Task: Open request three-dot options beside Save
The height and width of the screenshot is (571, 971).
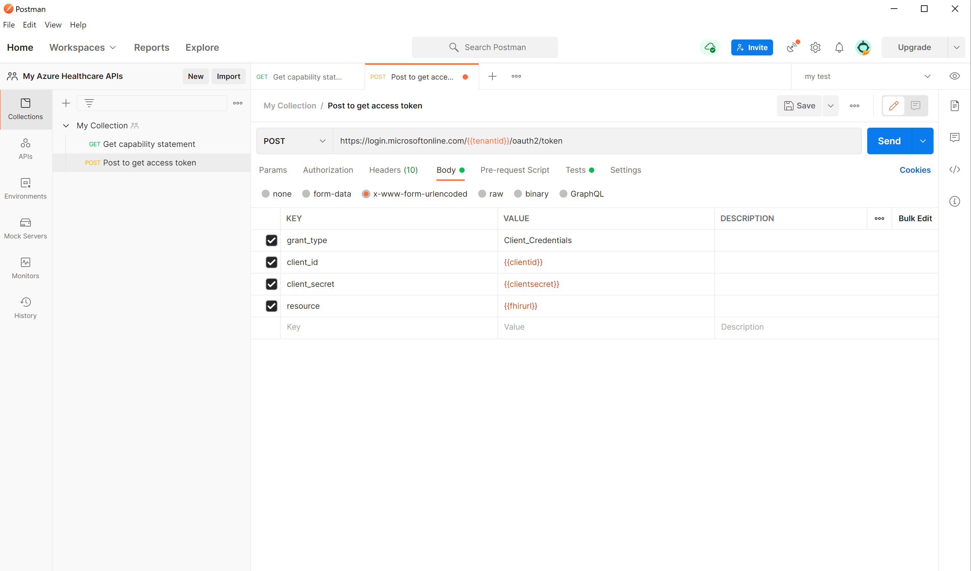Action: [854, 105]
